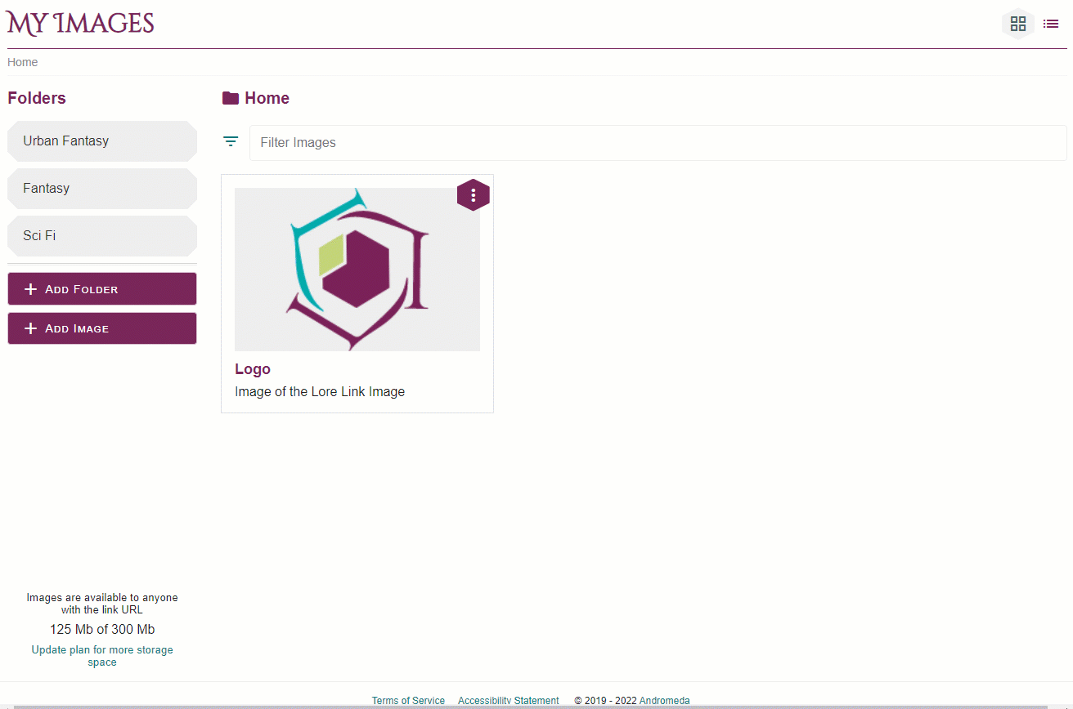1073x709 pixels.
Task: Open the Logo image thumbnail
Action: [357, 270]
